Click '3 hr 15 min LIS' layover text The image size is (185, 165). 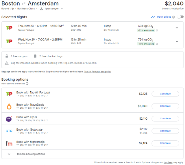tap(111, 30)
